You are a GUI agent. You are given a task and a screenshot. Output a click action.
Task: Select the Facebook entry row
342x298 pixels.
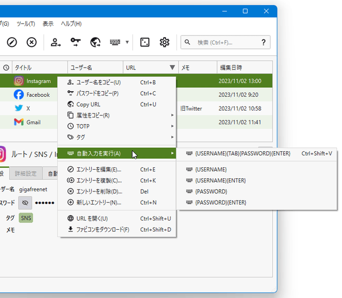pyautogui.click(x=136, y=95)
